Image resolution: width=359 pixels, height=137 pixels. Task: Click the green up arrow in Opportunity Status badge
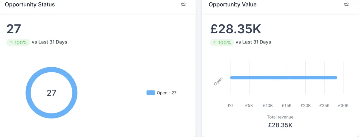pyautogui.click(x=11, y=43)
